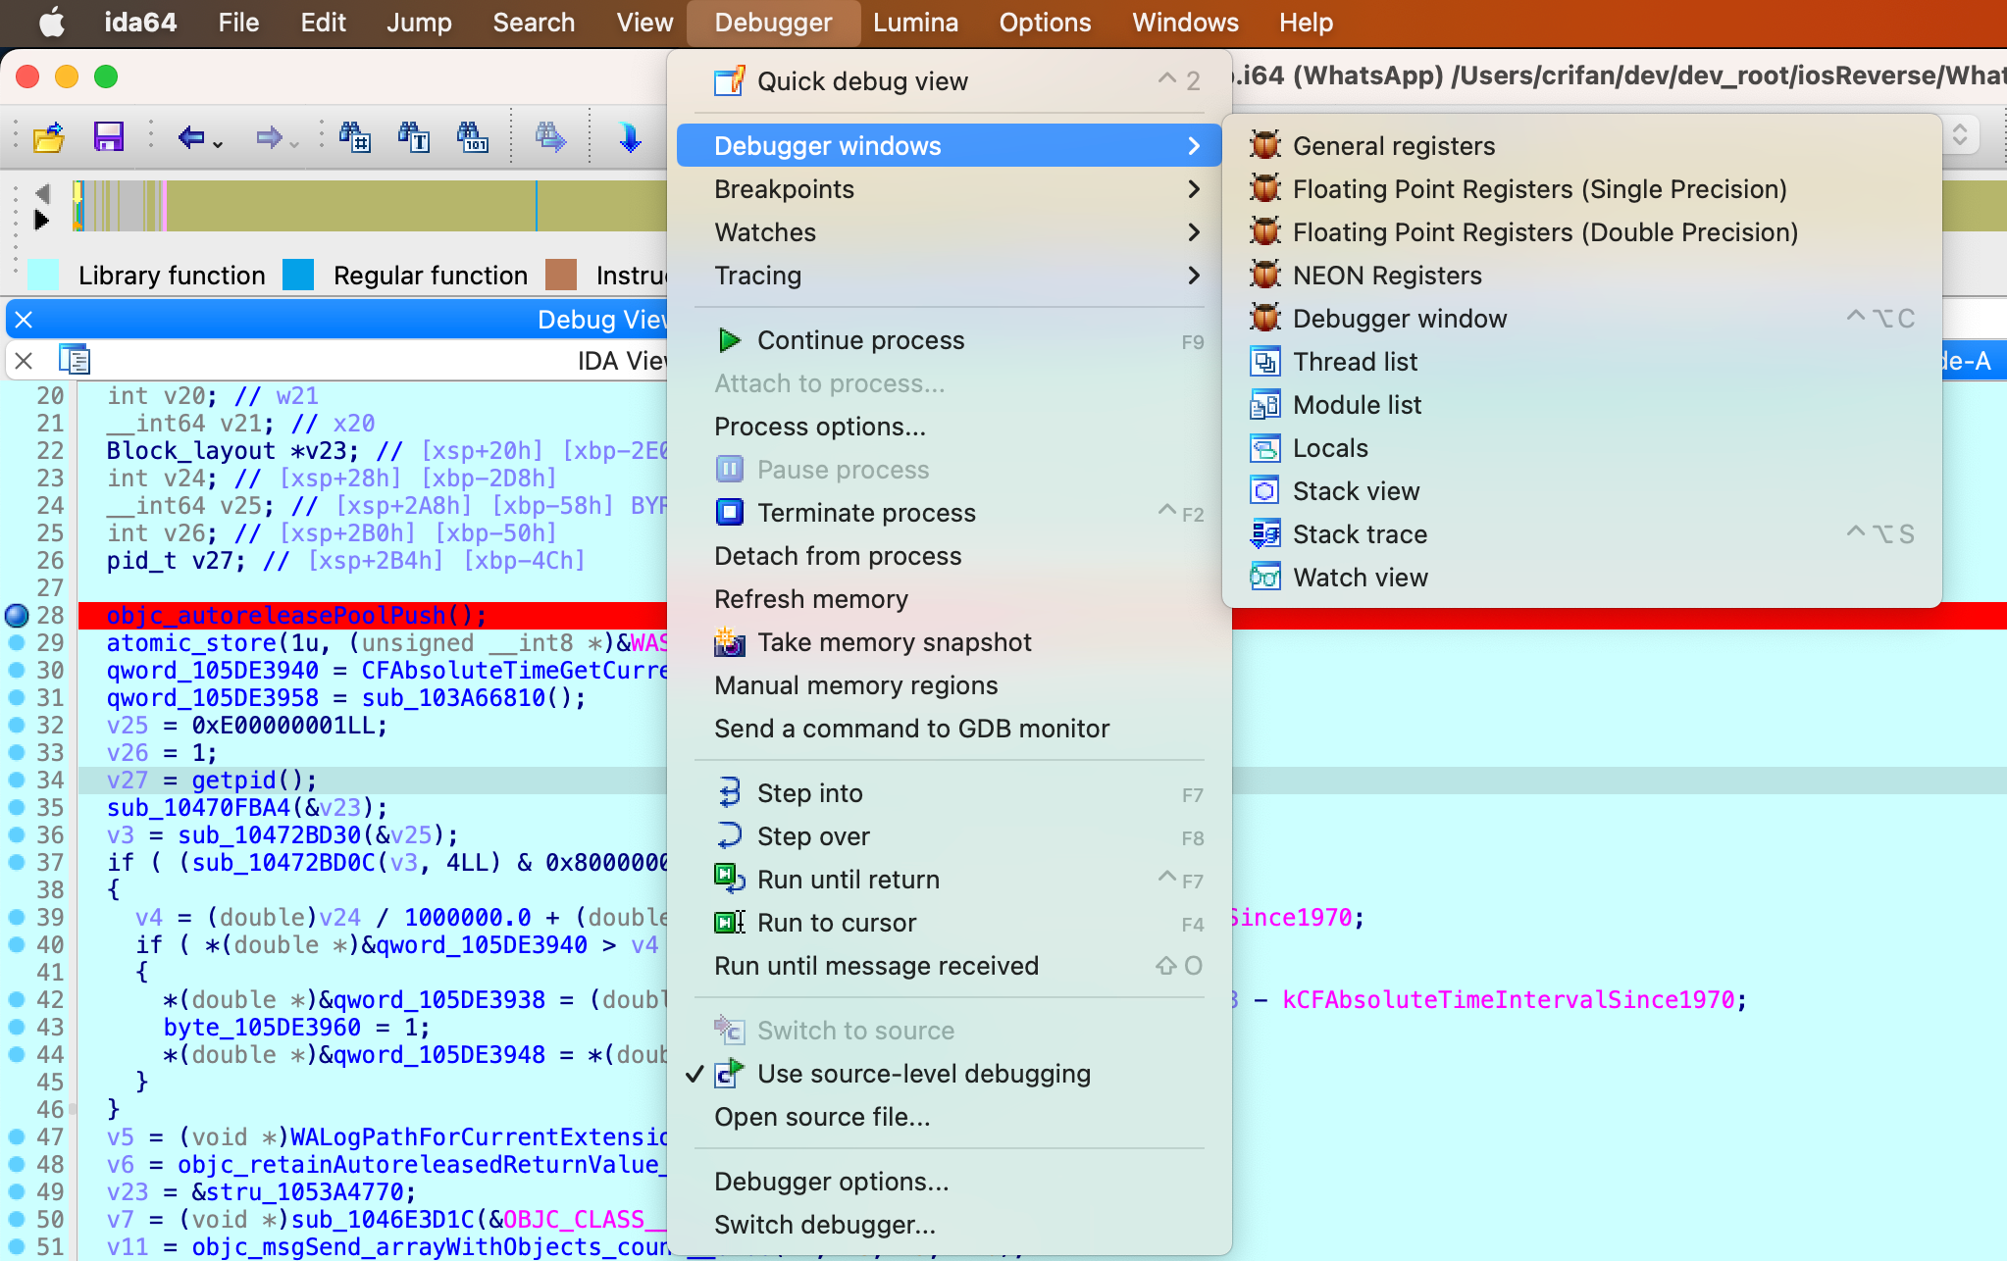Screen dimensions: 2007x1261
Task: Open the Debugger menu
Action: coord(773,23)
